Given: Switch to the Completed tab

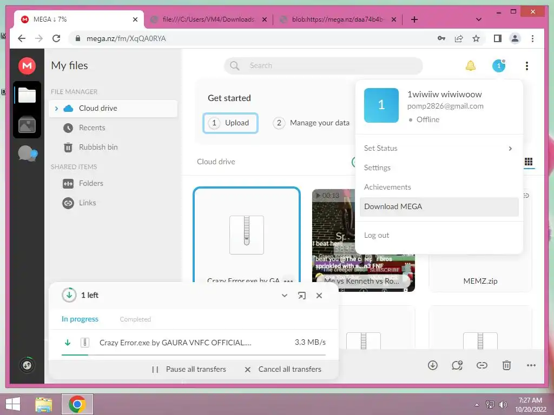Looking at the screenshot, I should 135,319.
